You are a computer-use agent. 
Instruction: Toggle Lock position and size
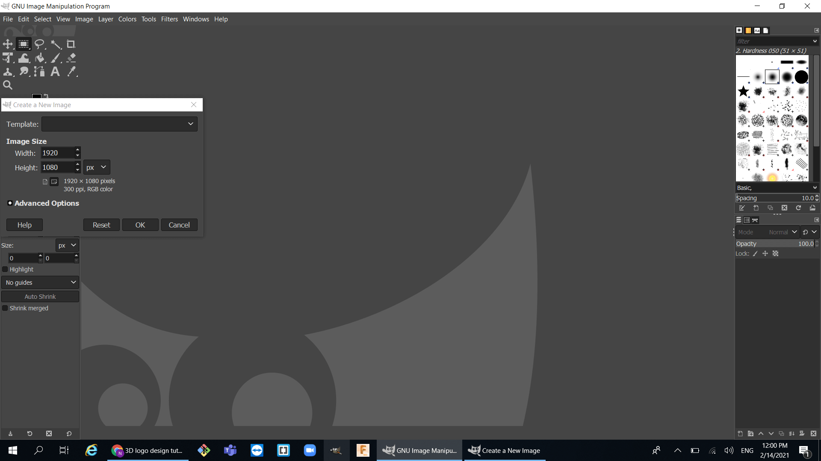765,254
